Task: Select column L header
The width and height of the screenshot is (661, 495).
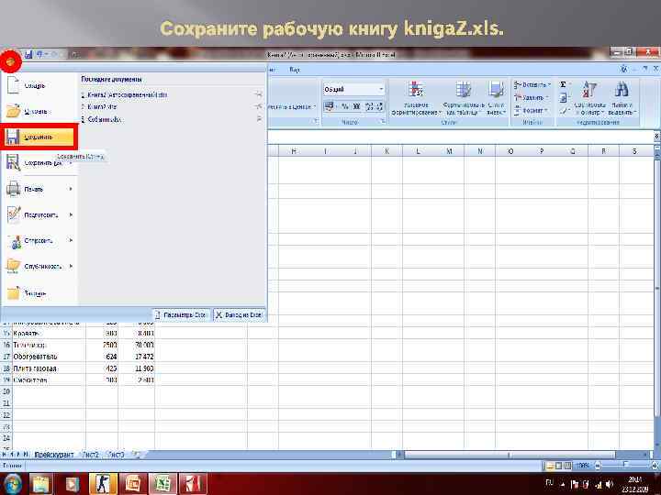Action: tap(418, 150)
